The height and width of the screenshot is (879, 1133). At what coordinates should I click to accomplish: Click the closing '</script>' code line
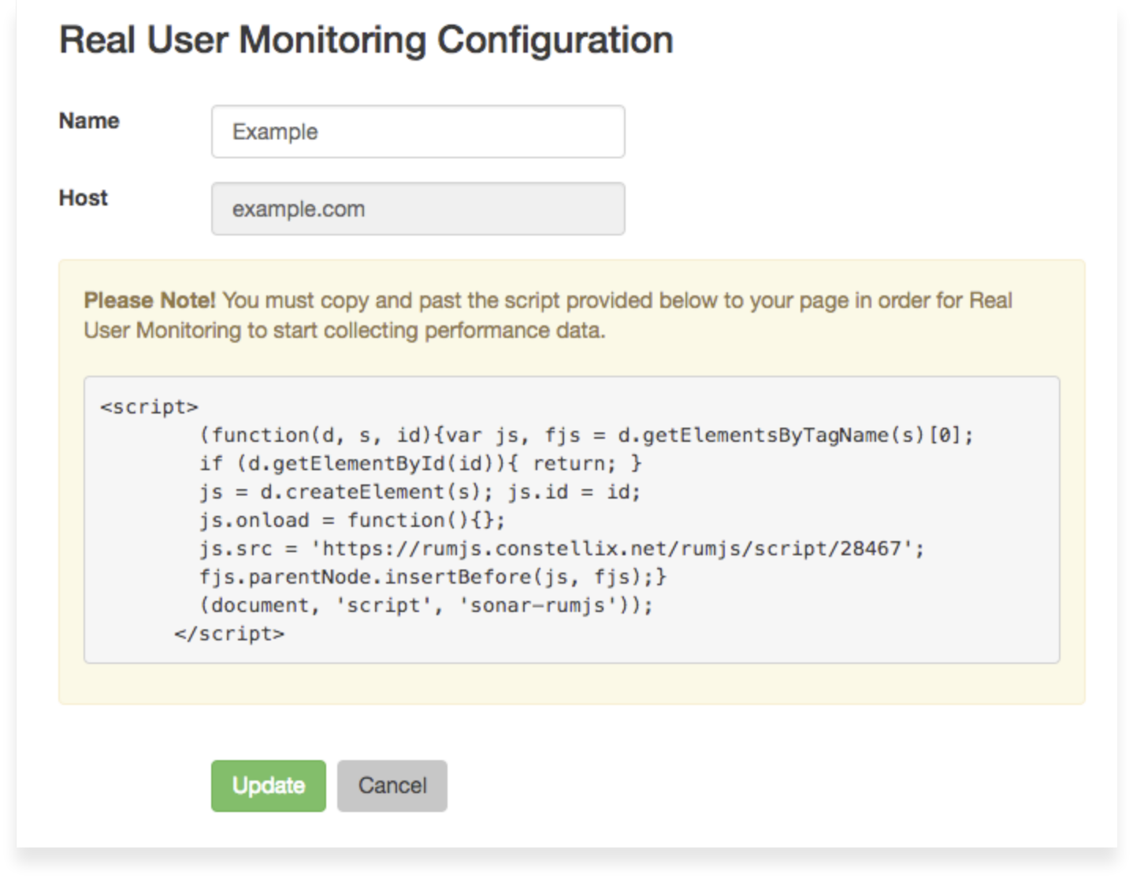(229, 633)
